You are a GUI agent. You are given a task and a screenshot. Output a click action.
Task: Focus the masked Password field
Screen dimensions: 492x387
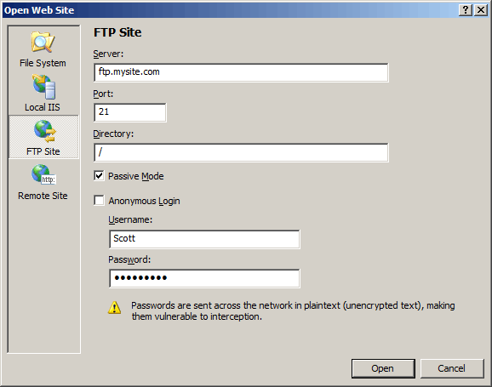pos(204,278)
